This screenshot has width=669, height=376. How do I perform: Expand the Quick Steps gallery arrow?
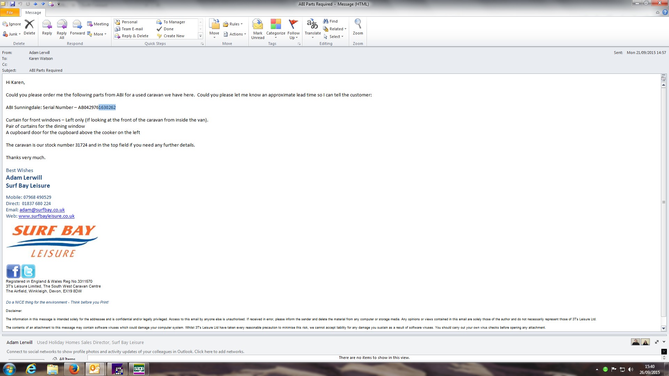pos(200,36)
